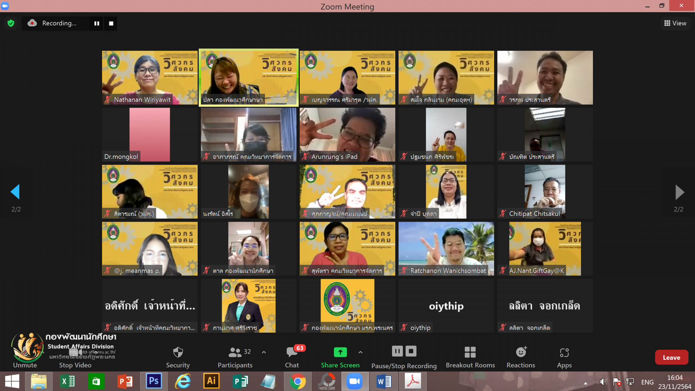Go to the next gallery page with the right arrow
The image size is (695, 391).
click(679, 192)
